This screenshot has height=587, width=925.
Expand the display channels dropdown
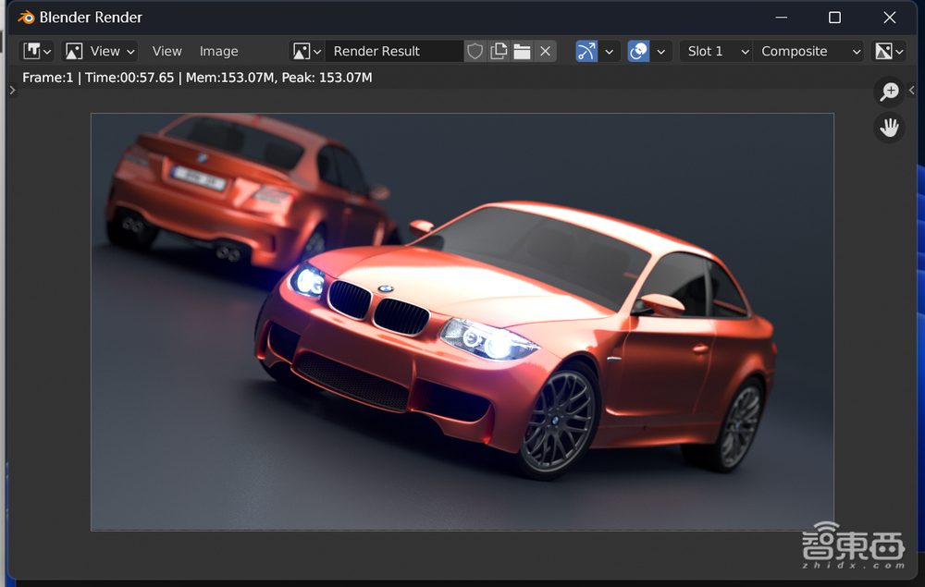click(x=889, y=52)
